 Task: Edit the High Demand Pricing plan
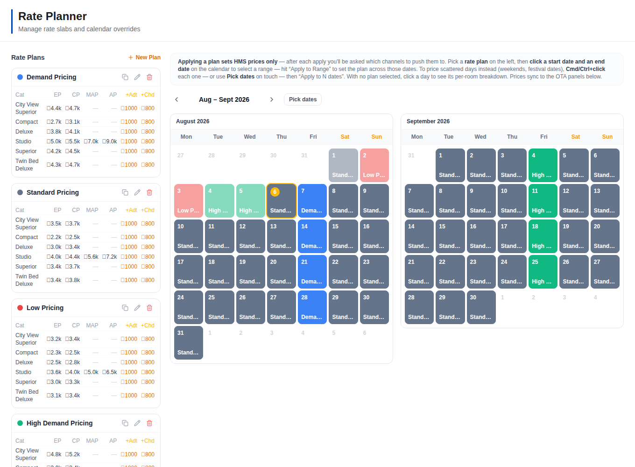(x=137, y=423)
